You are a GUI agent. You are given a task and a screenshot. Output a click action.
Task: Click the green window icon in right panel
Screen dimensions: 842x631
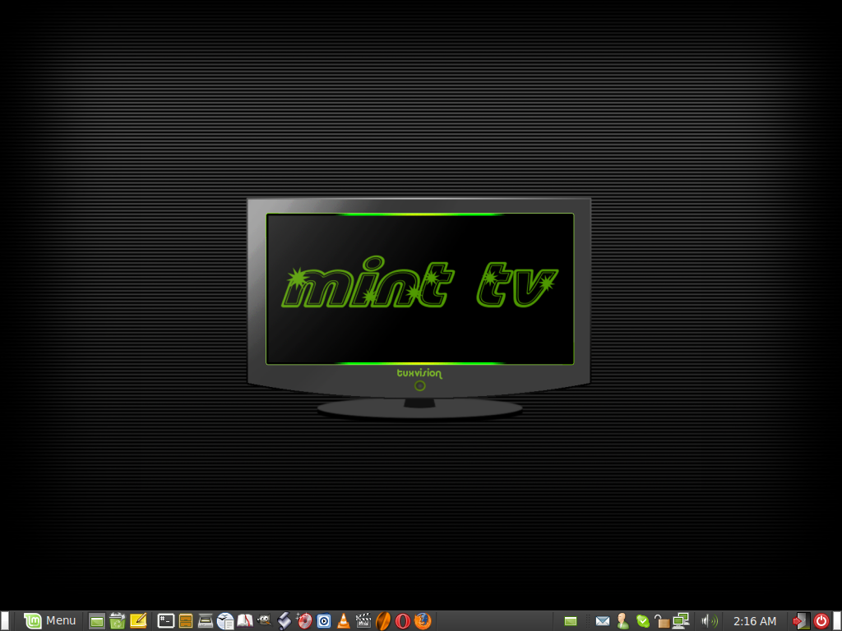(571, 621)
